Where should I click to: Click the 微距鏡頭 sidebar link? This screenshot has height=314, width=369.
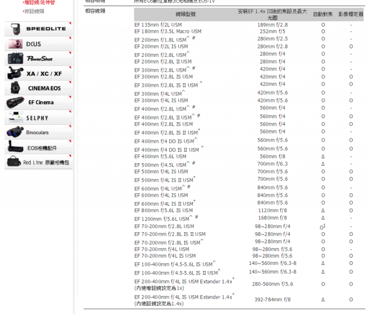coord(34,11)
